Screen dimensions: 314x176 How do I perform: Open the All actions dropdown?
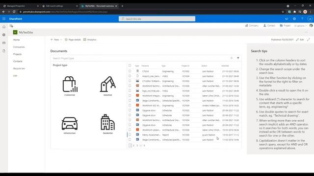(300, 26)
